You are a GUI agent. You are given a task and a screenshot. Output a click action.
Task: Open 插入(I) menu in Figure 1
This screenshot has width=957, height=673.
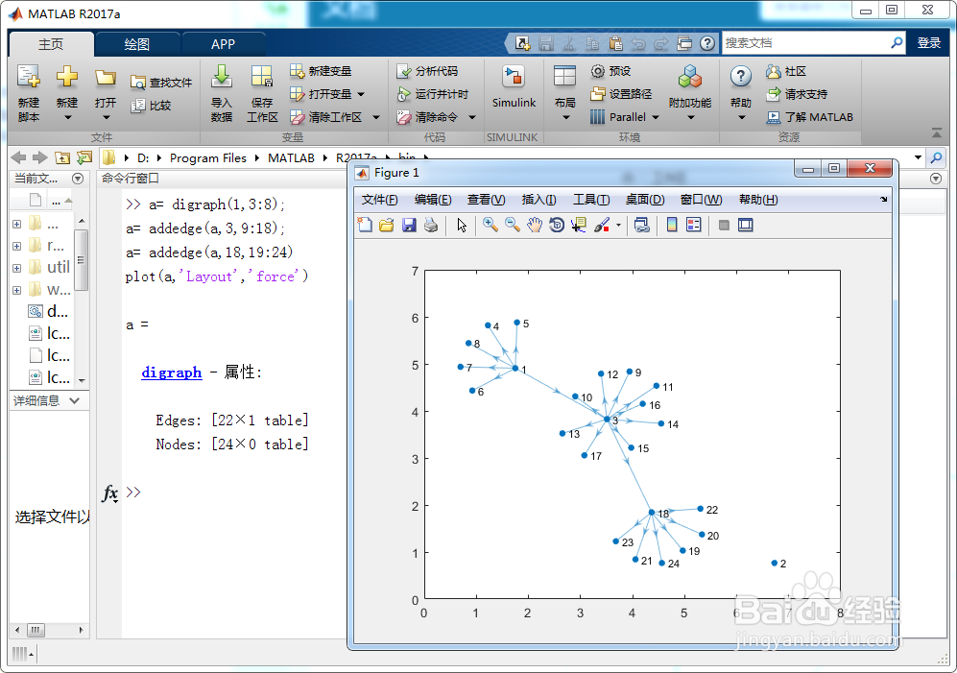[538, 200]
